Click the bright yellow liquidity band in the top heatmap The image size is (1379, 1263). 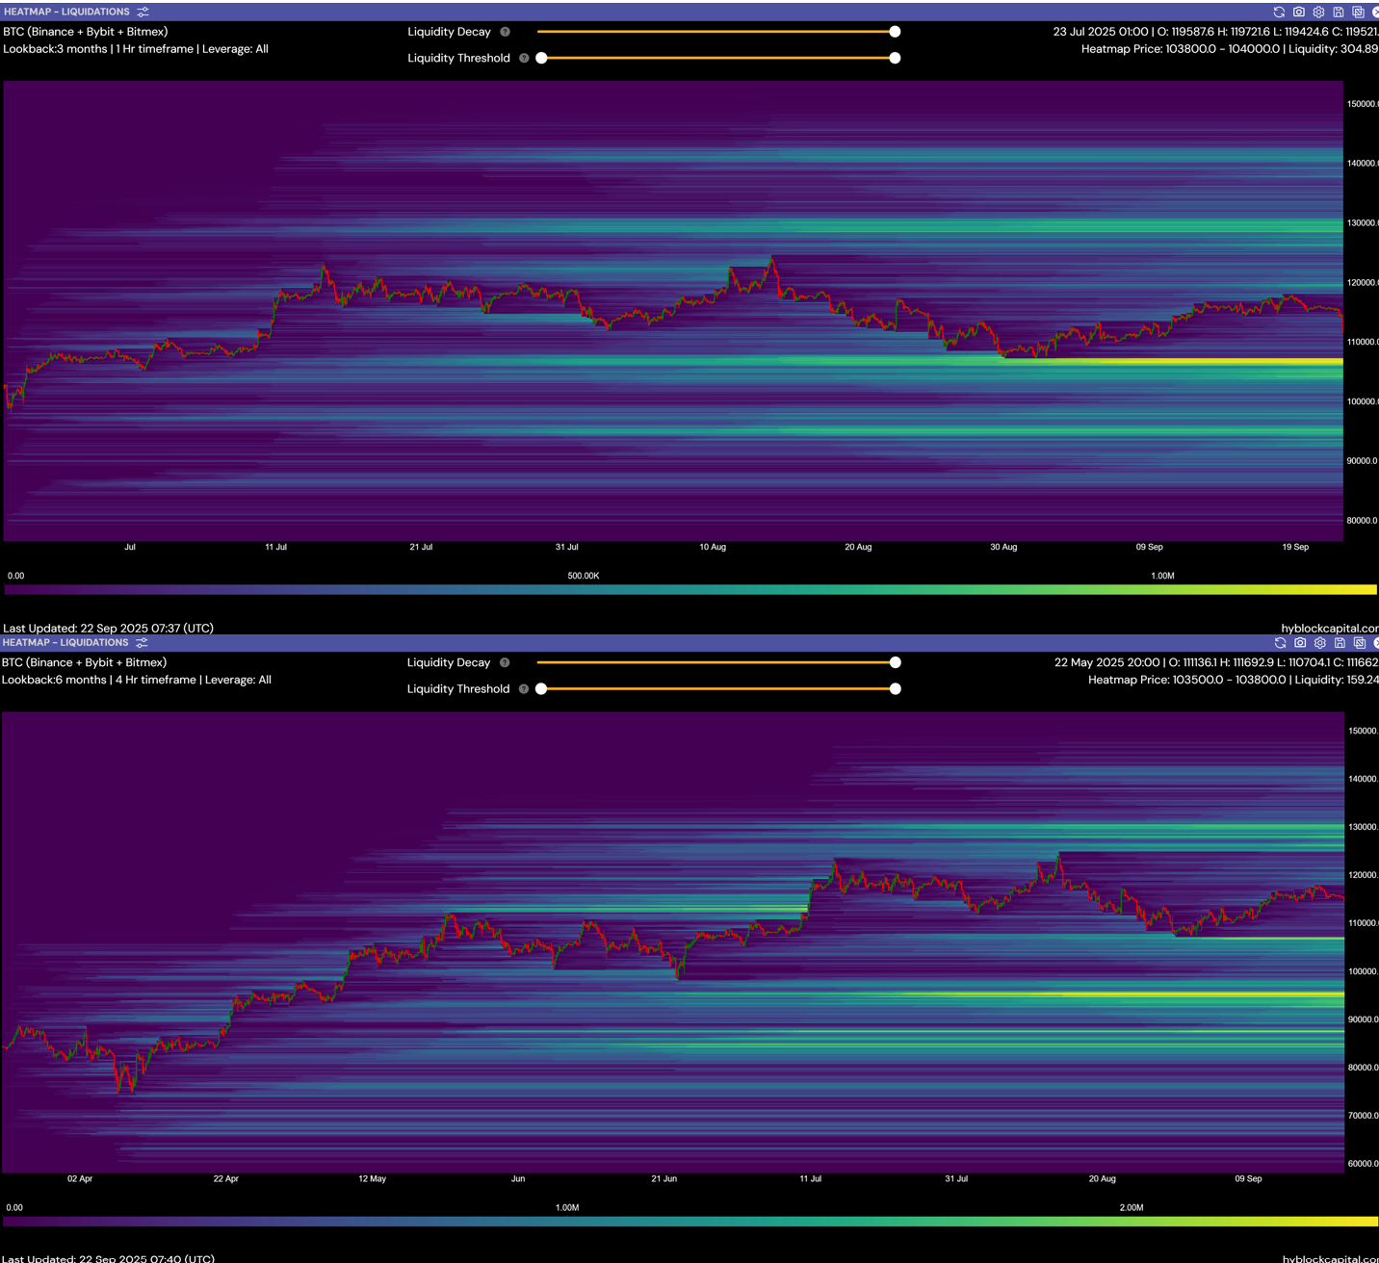click(x=1204, y=362)
